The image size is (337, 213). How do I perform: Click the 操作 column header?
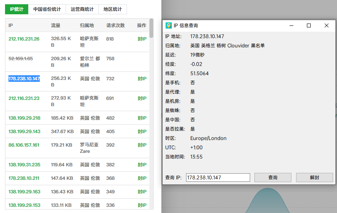click(142, 25)
